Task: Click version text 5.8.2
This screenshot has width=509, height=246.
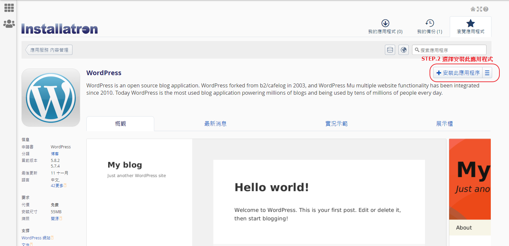Action: coord(55,160)
